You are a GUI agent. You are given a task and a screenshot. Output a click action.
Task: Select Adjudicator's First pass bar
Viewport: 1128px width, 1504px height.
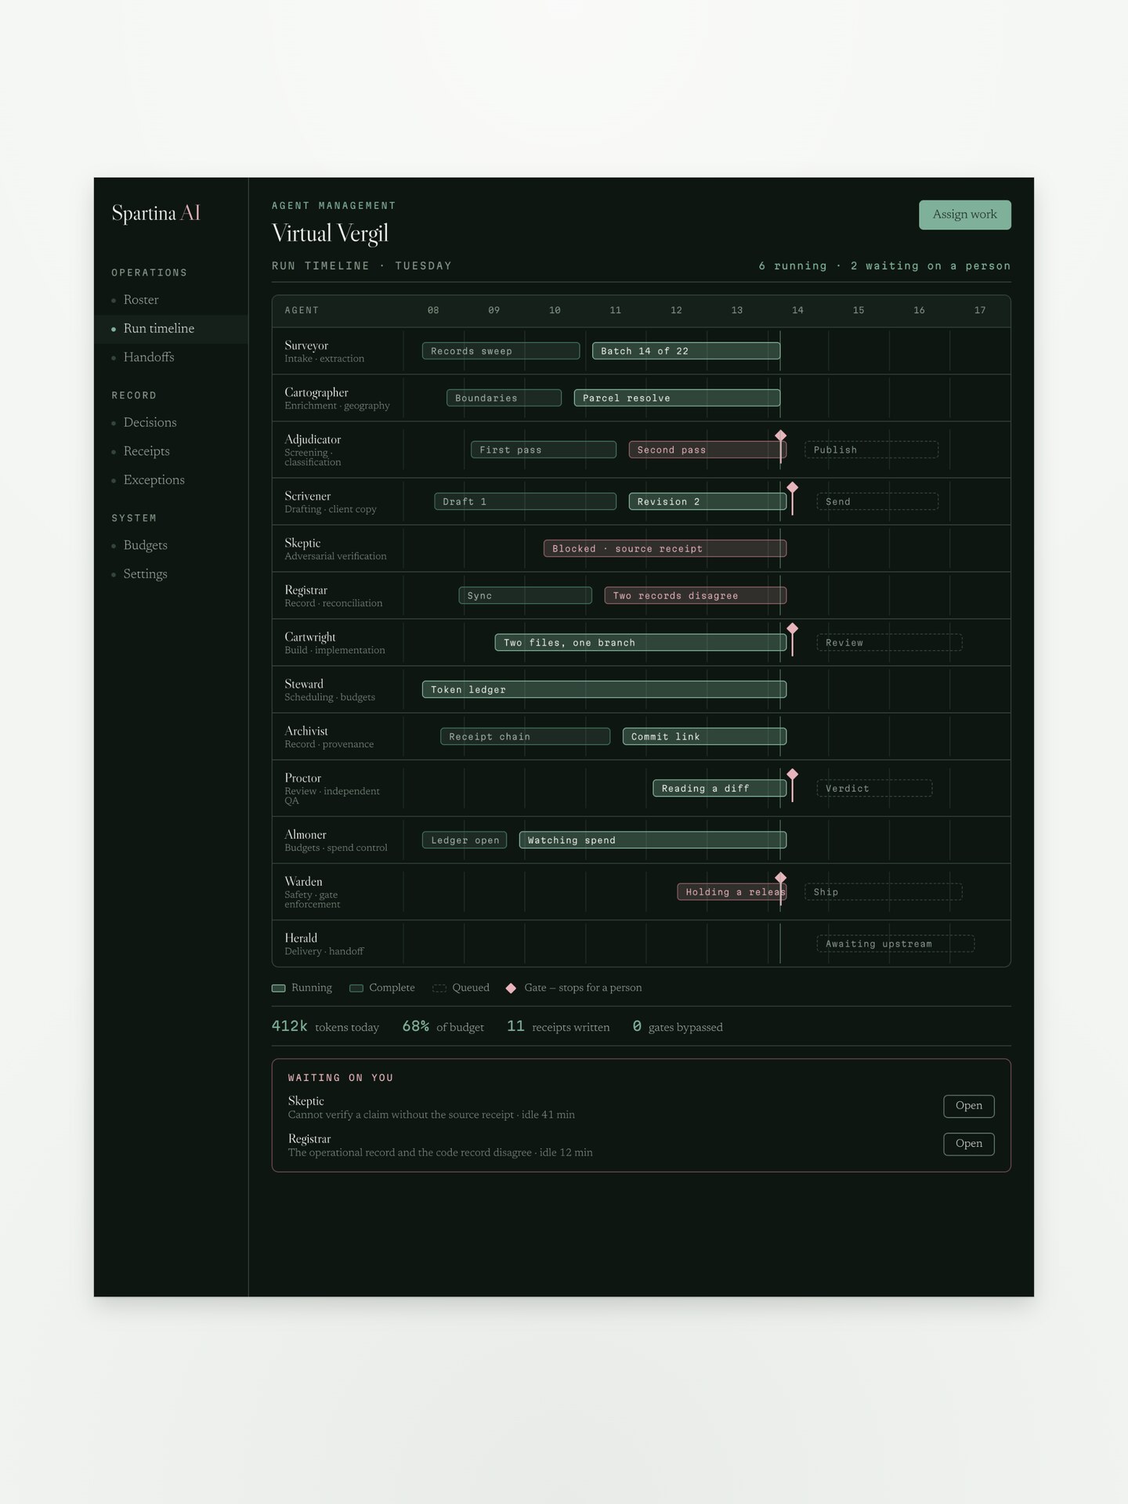(544, 450)
